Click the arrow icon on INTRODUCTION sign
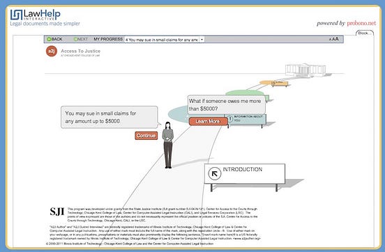The width and height of the screenshot is (385, 252). coord(215,173)
